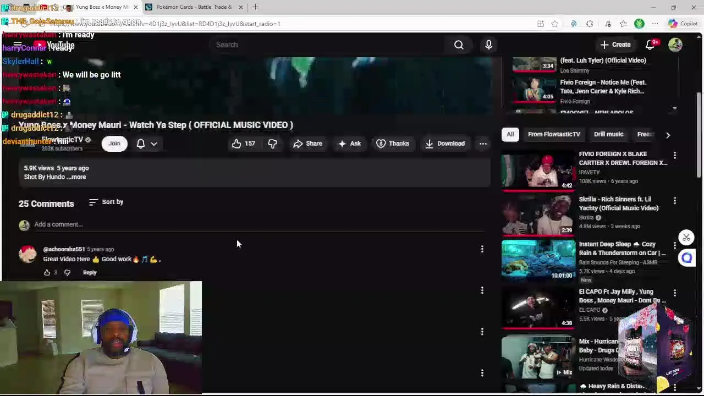Screen dimensions: 704x396
Task: Open the @achooraha551 commenter profile picture
Action: click(x=28, y=254)
